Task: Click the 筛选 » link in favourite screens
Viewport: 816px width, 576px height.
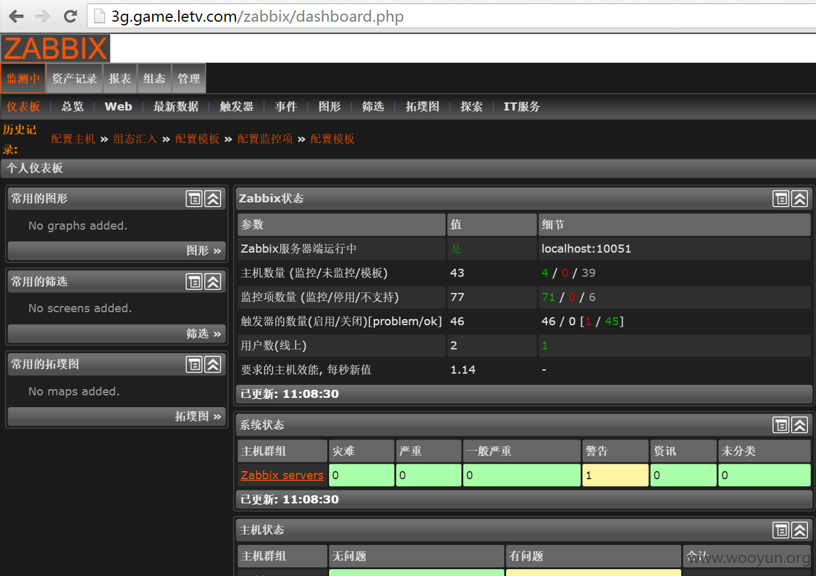Action: [x=204, y=334]
